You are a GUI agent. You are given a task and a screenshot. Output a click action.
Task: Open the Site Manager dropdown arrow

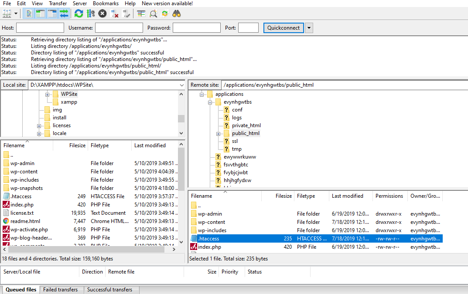pos(16,14)
